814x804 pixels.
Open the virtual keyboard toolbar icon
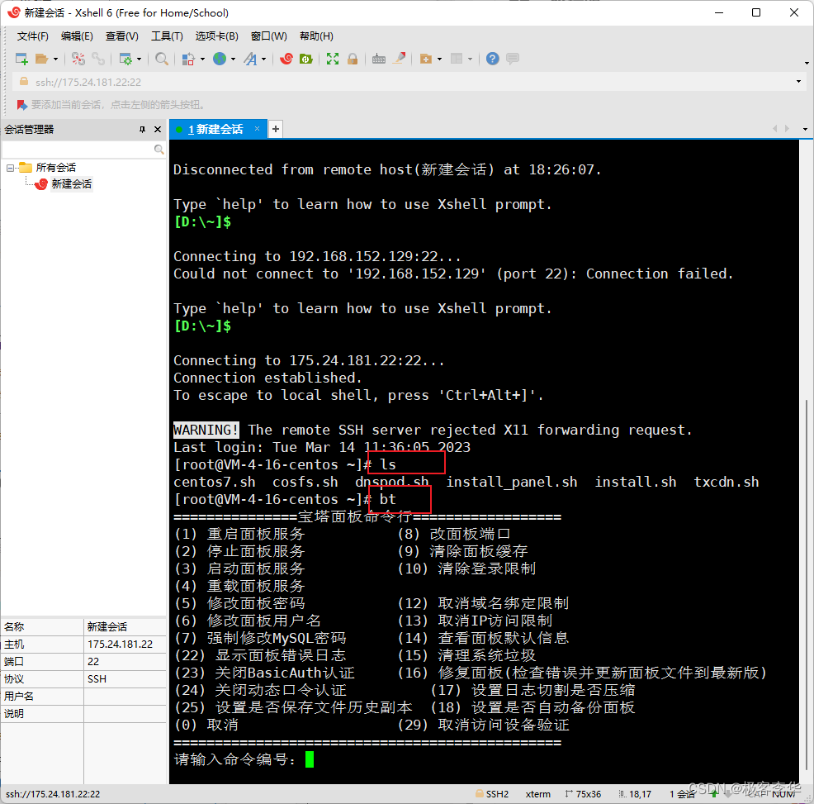[378, 59]
